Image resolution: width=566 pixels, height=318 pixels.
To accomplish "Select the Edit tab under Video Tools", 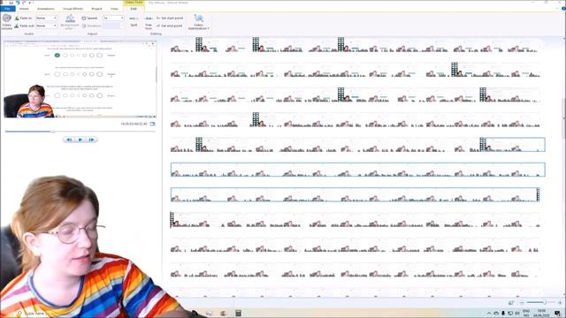I will [x=134, y=9].
